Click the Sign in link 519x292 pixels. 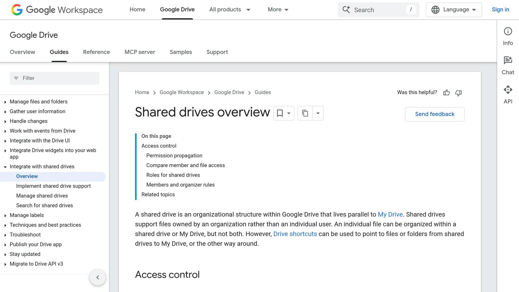click(500, 9)
